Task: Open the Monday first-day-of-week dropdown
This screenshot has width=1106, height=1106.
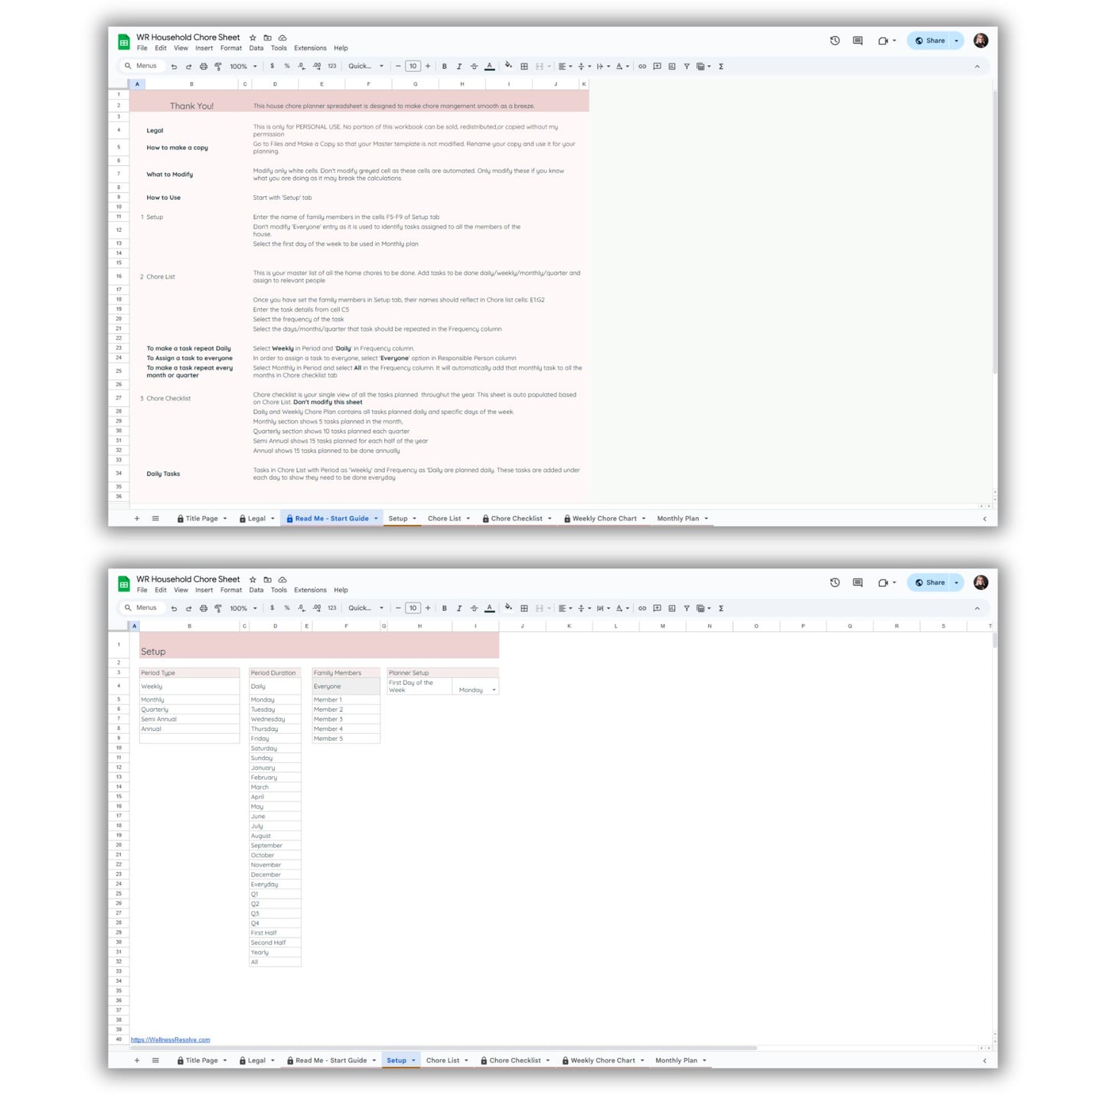Action: (x=494, y=690)
